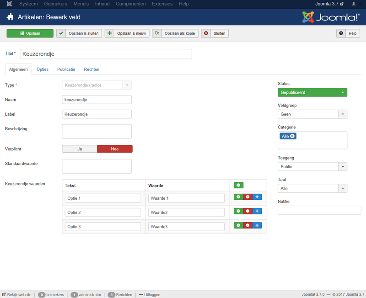Open the user account icon menu
Image resolution: width=366 pixels, height=298 pixels.
tap(354, 4)
